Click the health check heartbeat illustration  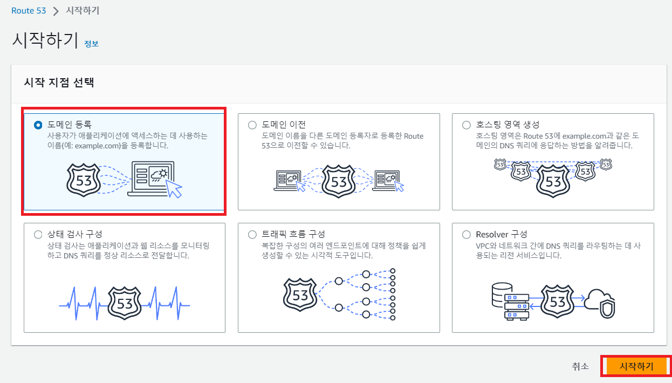point(124,304)
